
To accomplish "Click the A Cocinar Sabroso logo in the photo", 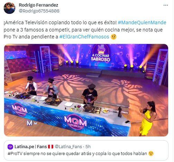I will coord(101,53).
